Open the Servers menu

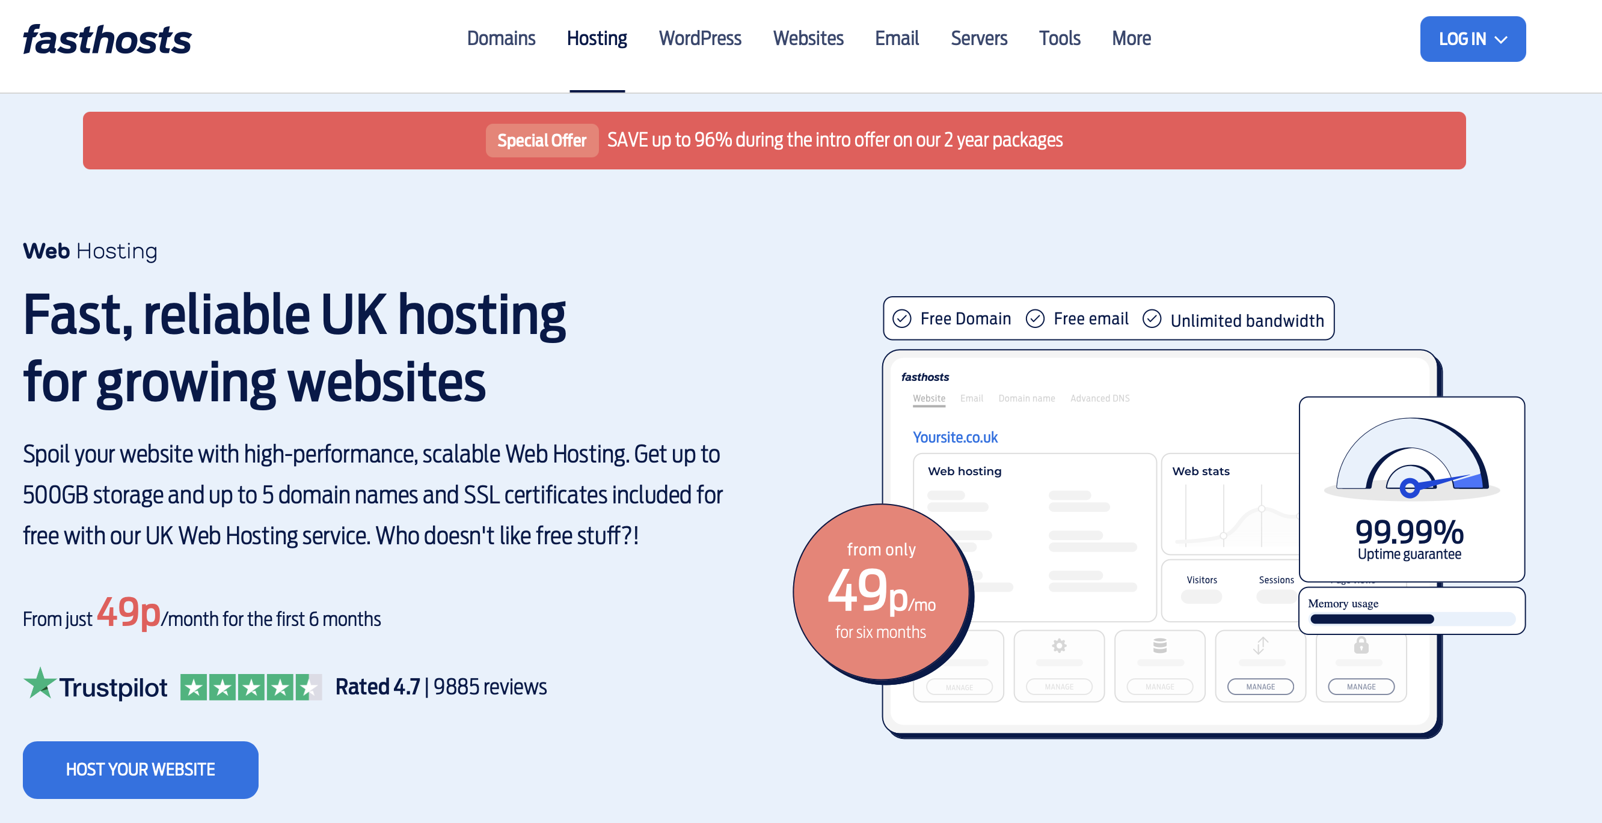click(978, 38)
